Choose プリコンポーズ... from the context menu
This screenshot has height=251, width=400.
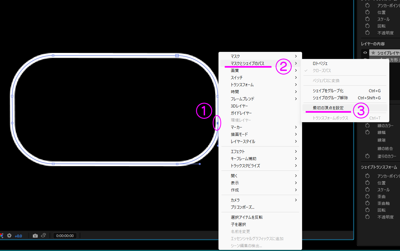pos(242,207)
